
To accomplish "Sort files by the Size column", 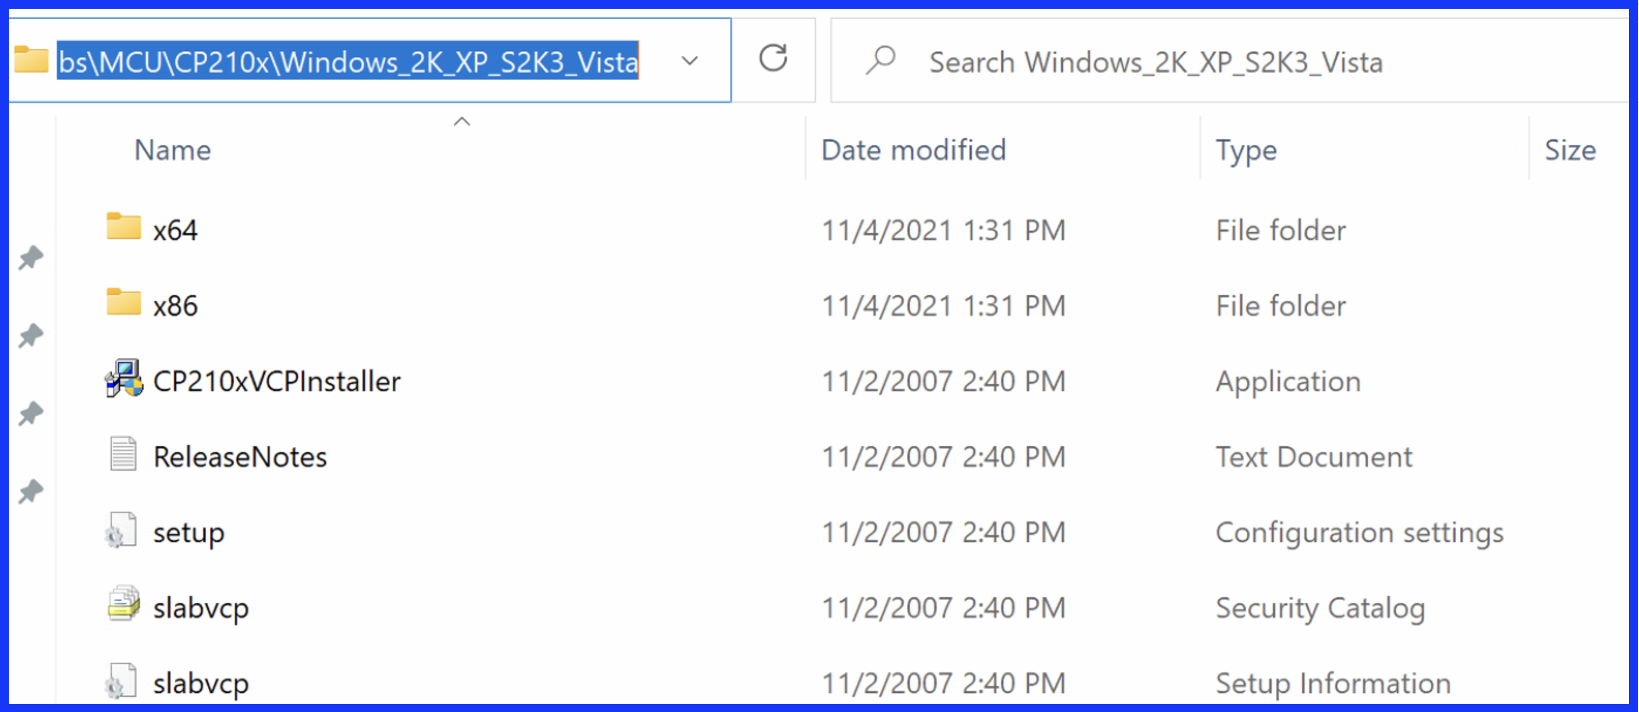I will pos(1570,150).
